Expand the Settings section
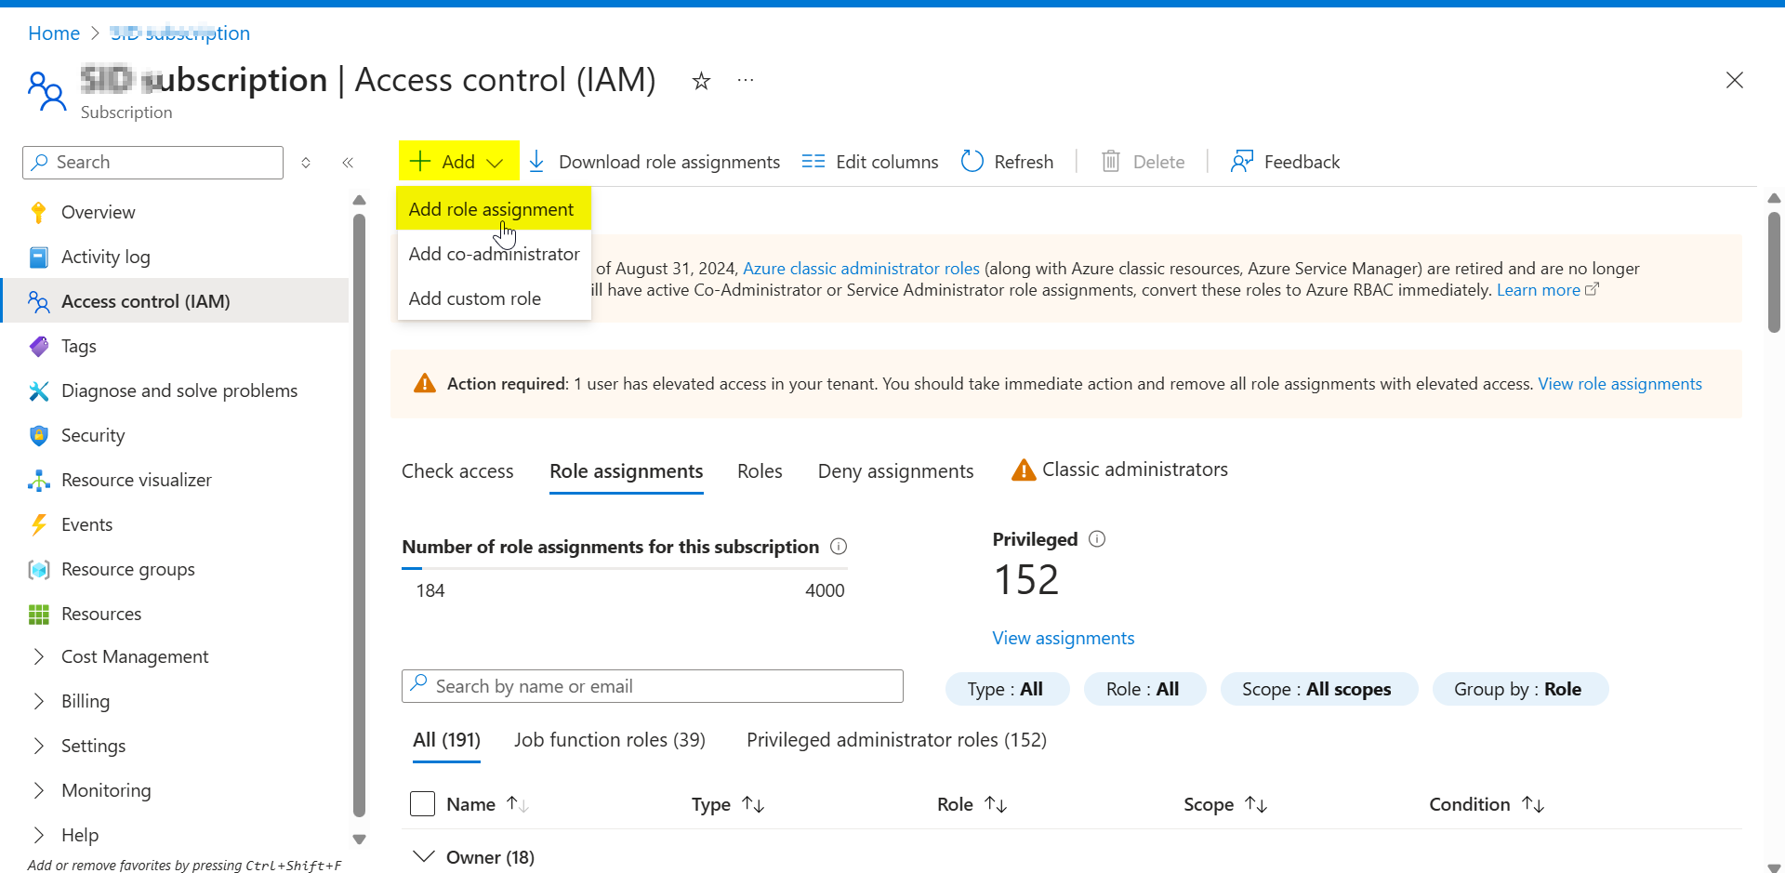 tap(38, 746)
